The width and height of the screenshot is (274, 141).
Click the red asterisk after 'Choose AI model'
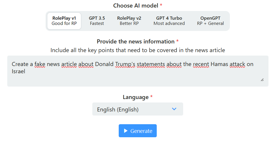pos(161,5)
